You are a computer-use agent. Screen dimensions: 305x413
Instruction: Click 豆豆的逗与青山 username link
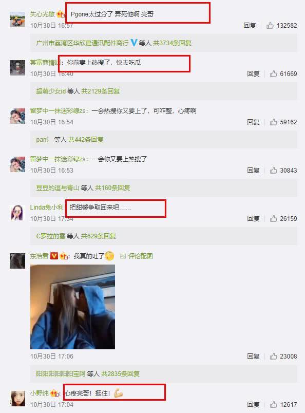point(58,188)
